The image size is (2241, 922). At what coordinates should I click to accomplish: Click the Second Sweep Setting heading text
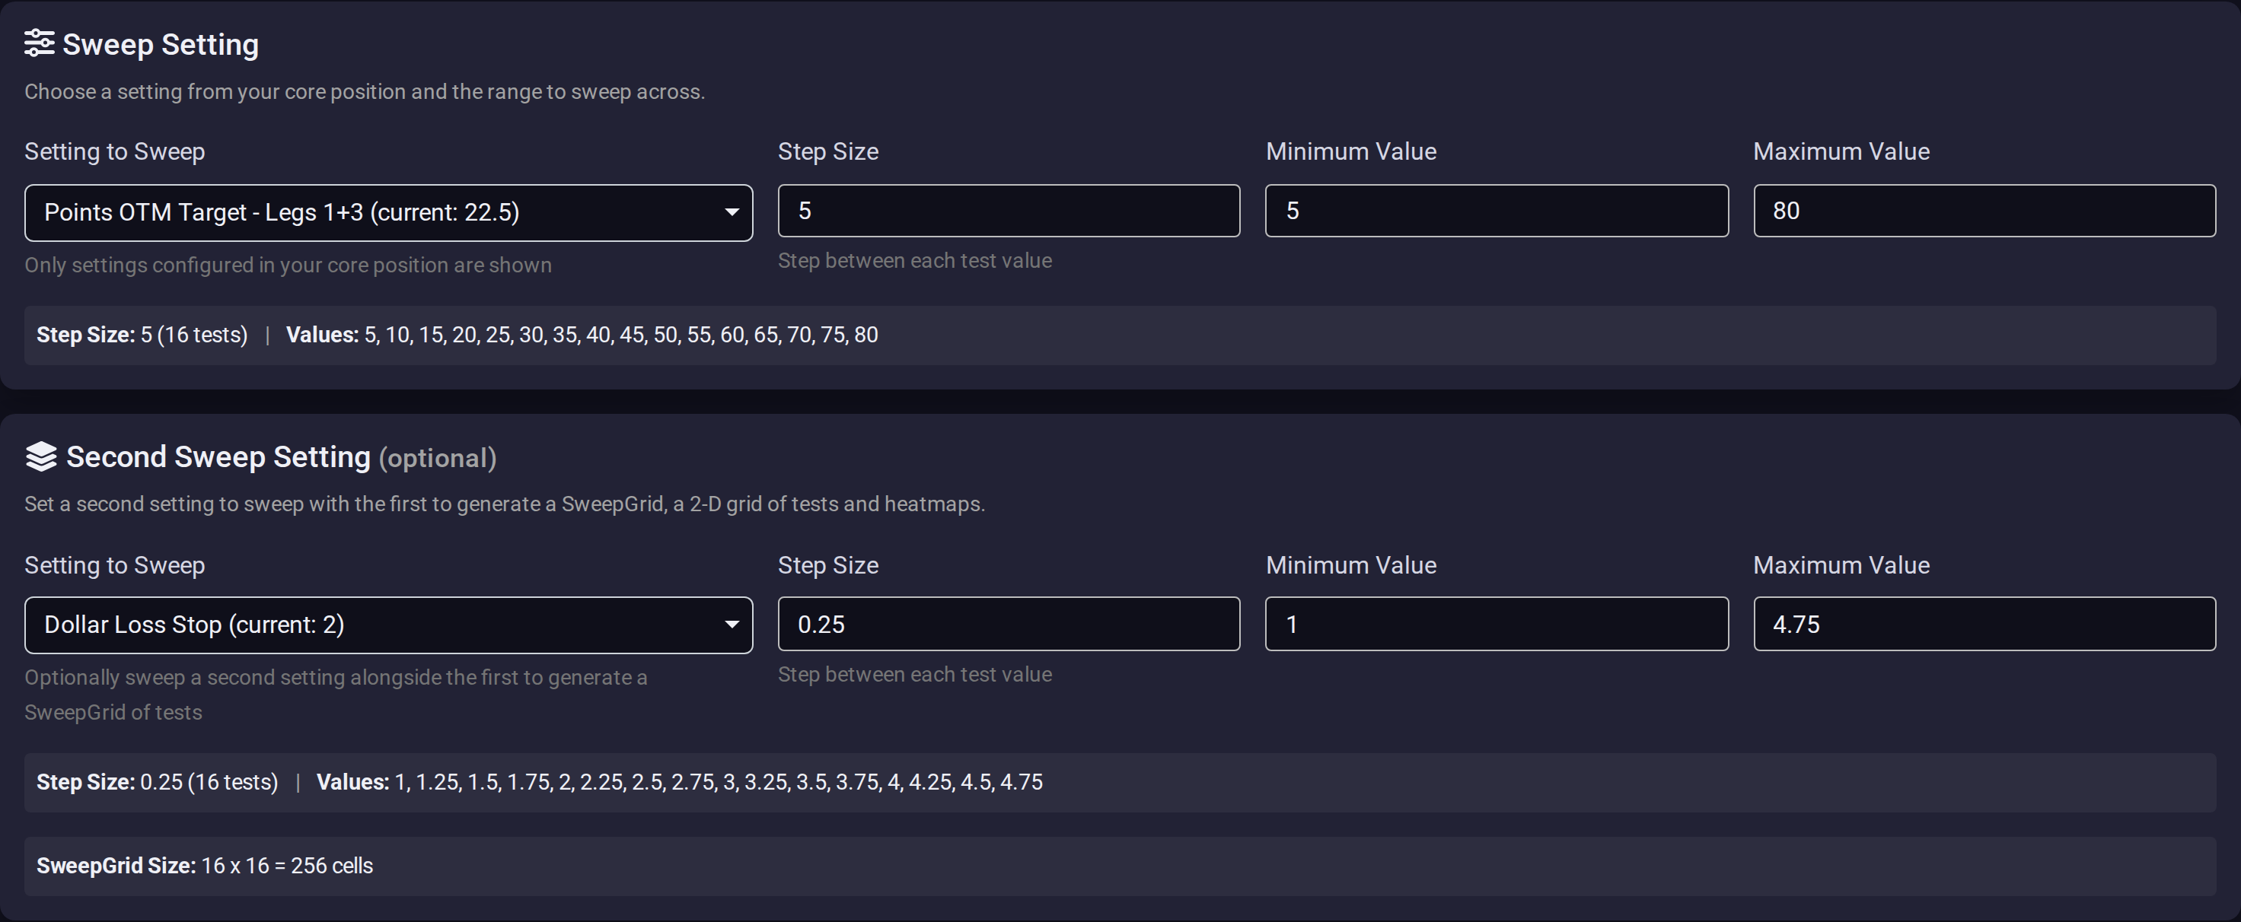point(218,456)
